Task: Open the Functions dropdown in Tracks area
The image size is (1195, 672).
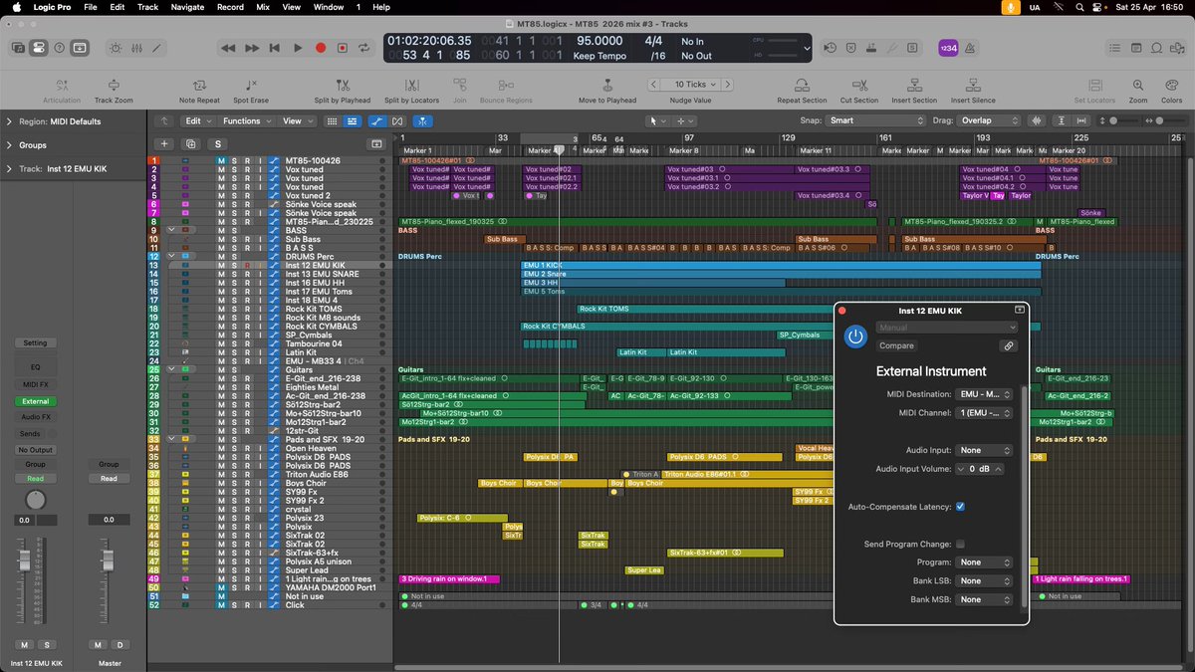Action: (x=246, y=121)
